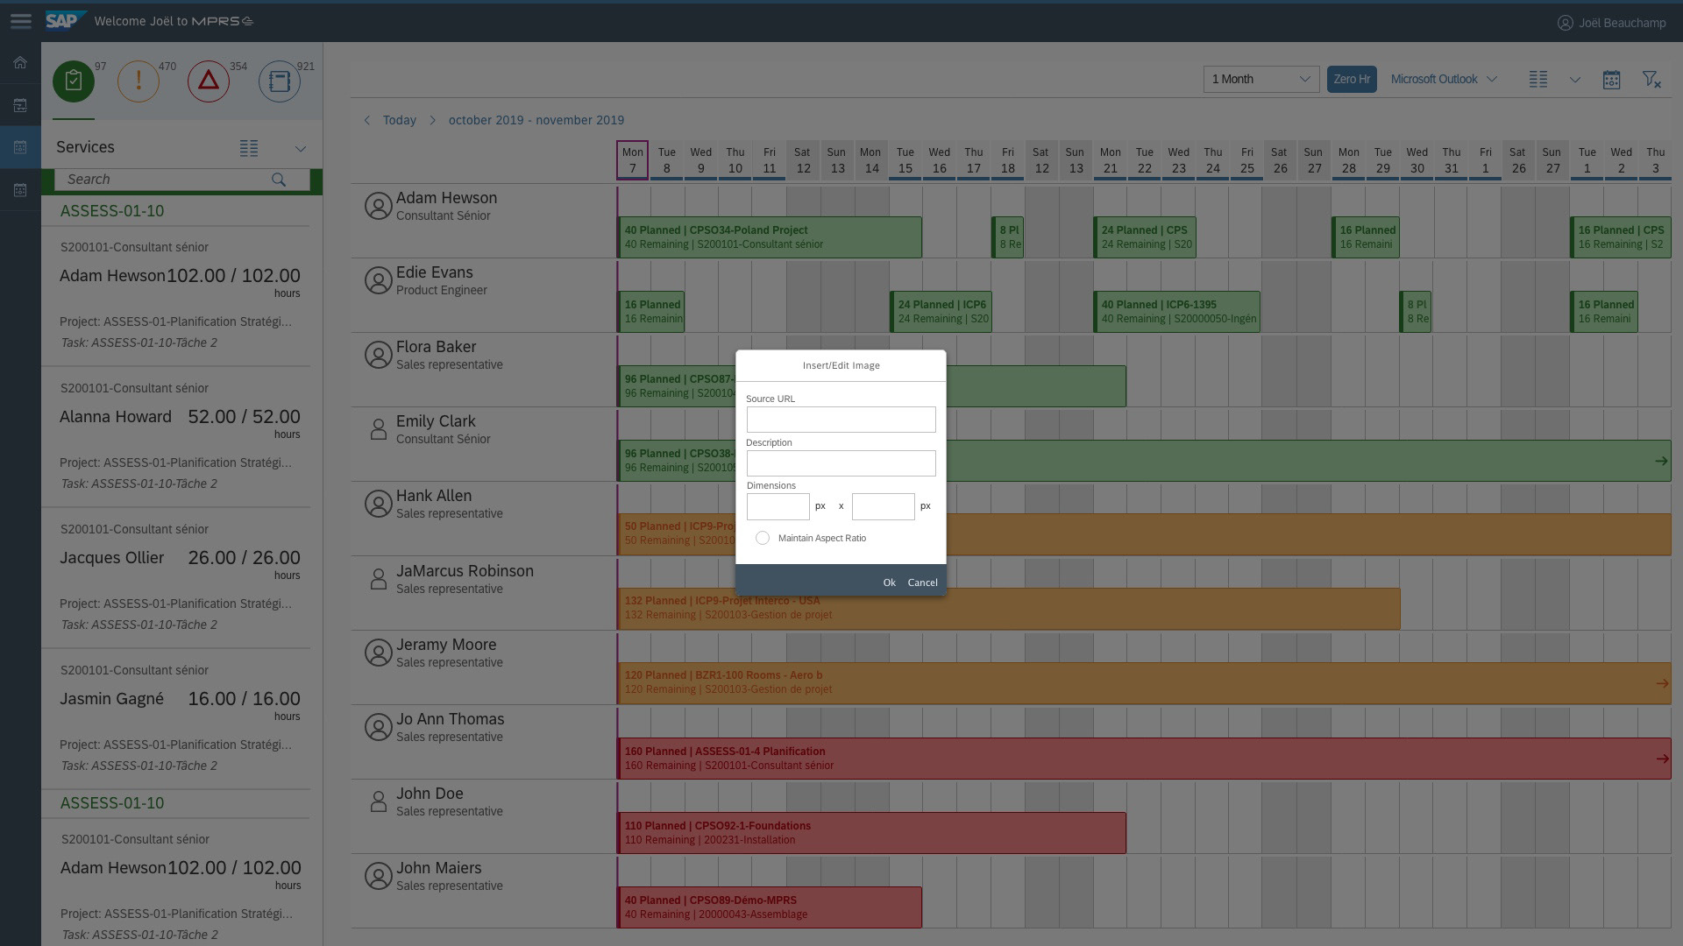The height and width of the screenshot is (946, 1683).
Task: Expand the layout options chevron in toolbar
Action: [x=1575, y=80]
